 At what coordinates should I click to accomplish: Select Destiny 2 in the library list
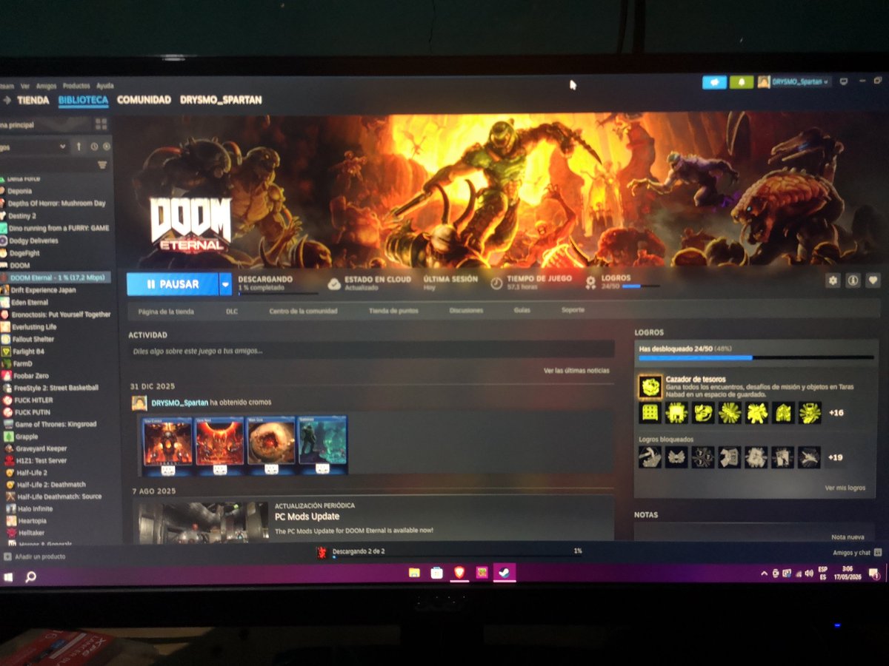coord(21,215)
